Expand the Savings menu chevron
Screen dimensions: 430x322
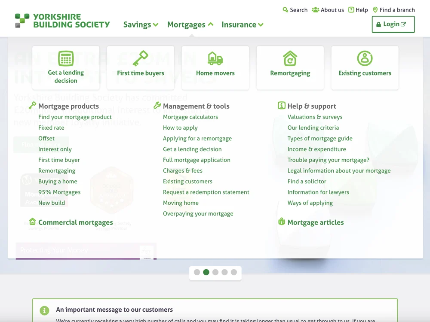coord(156,24)
